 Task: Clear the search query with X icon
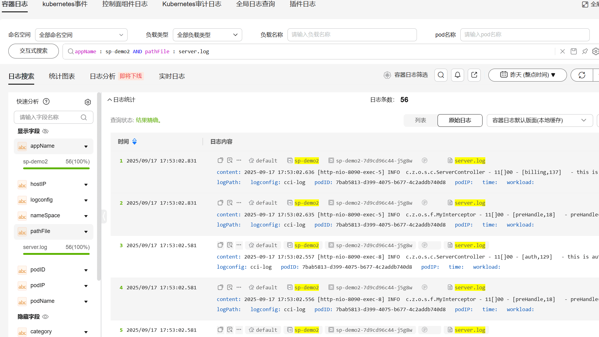tap(563, 51)
